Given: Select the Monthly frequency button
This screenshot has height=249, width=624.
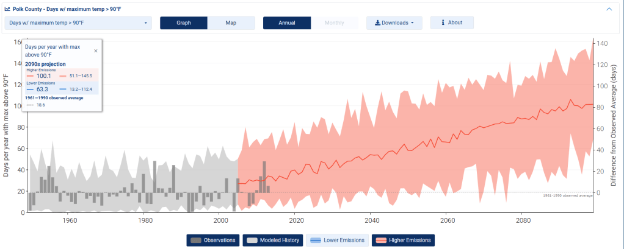Looking at the screenshot, I should (x=334, y=23).
